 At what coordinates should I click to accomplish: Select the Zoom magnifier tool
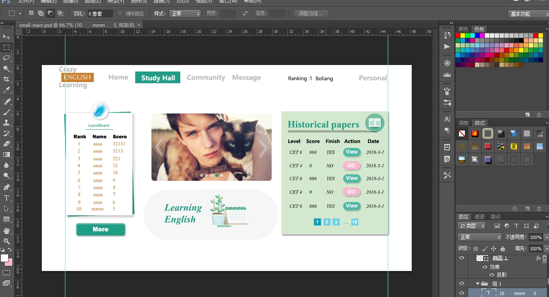click(x=6, y=241)
